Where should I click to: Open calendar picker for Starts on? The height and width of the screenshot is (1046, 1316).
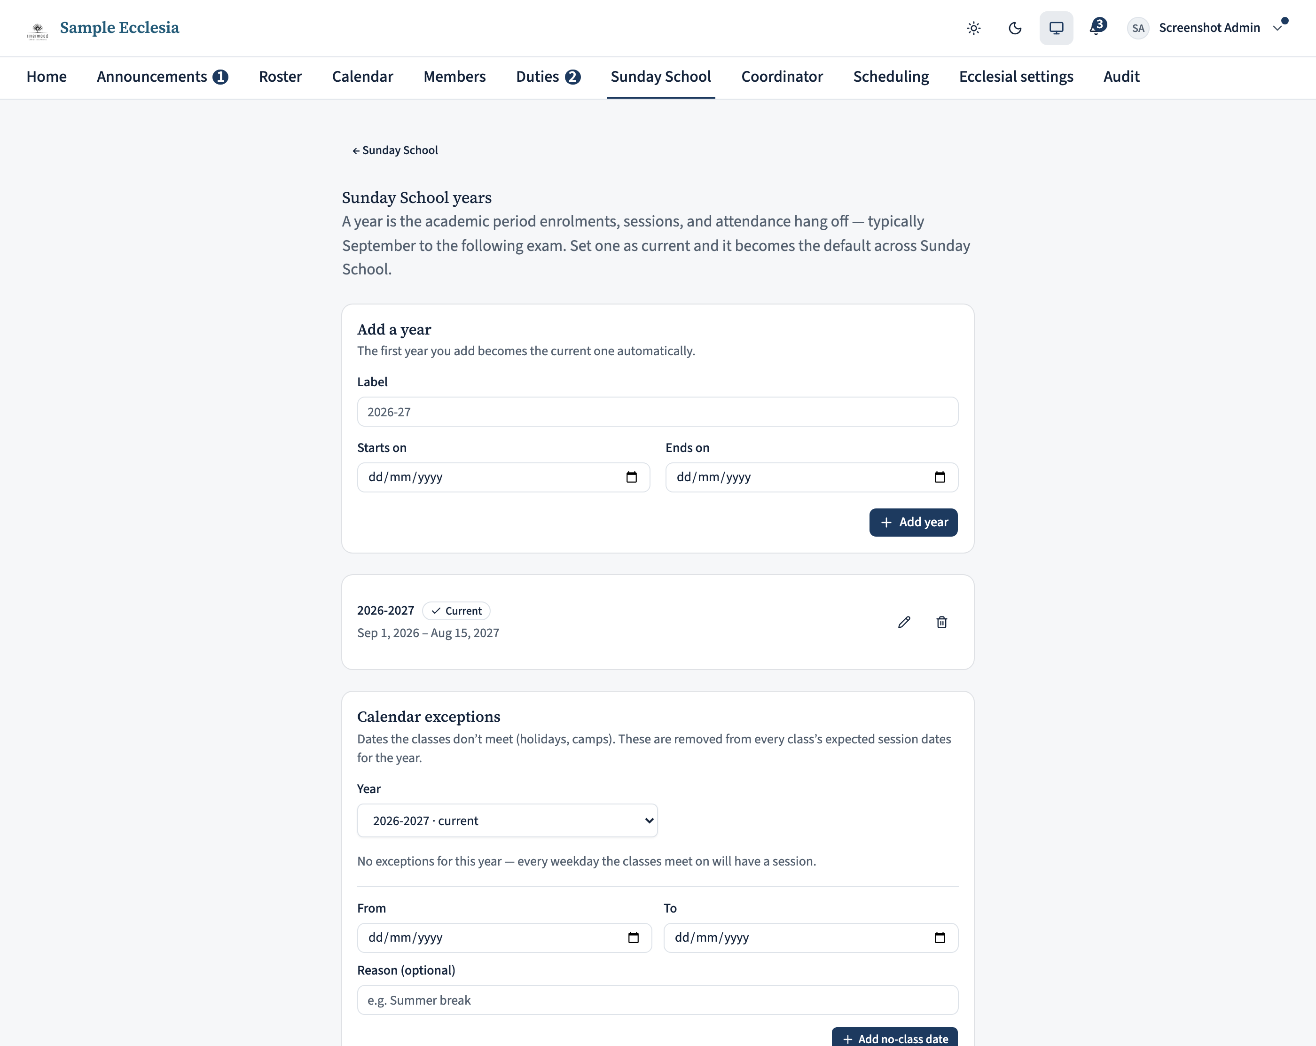632,477
